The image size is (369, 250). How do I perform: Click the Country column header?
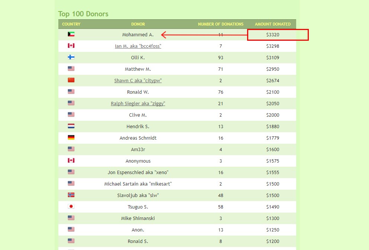pyautogui.click(x=71, y=24)
